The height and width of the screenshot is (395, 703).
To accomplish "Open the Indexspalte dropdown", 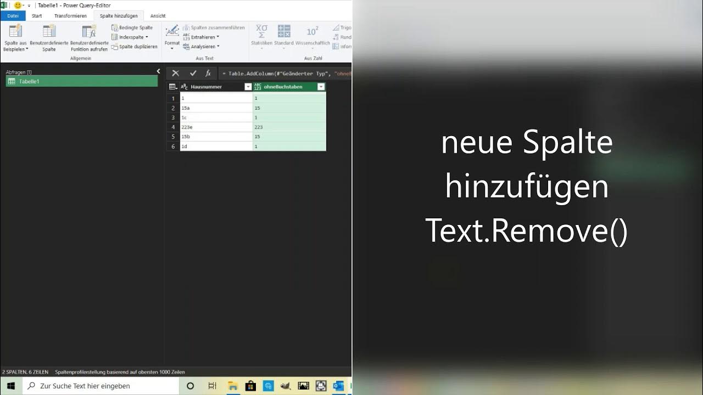I will 130,37.
